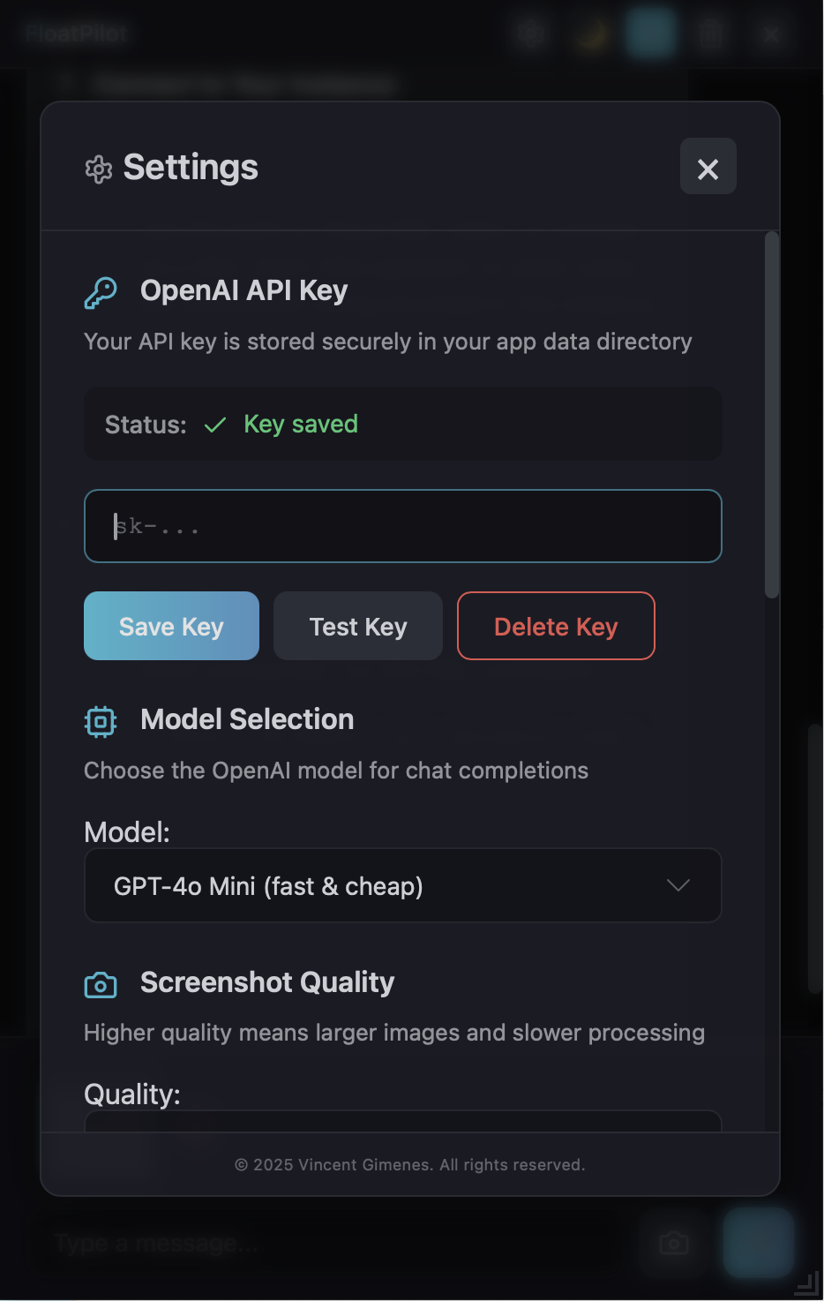This screenshot has width=824, height=1301.
Task: Click the teal send button beside the message box
Action: (x=757, y=1242)
